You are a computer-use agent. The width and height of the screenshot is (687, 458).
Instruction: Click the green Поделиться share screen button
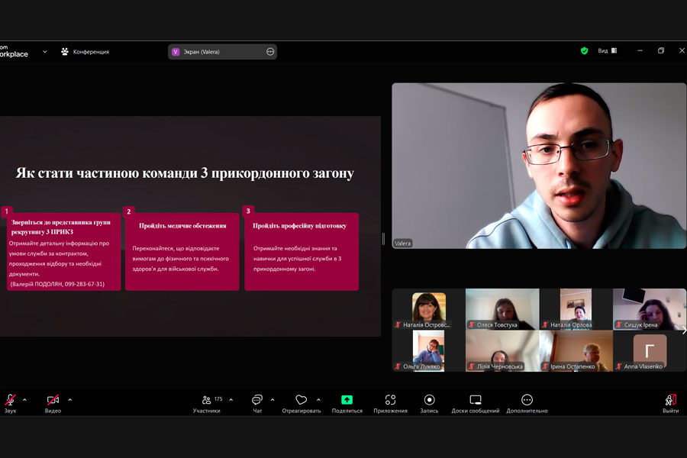(347, 403)
